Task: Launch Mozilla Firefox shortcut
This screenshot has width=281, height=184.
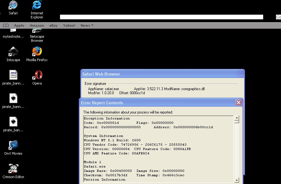Action: (37, 54)
